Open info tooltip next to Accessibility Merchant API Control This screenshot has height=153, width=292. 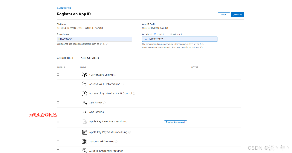134,93
